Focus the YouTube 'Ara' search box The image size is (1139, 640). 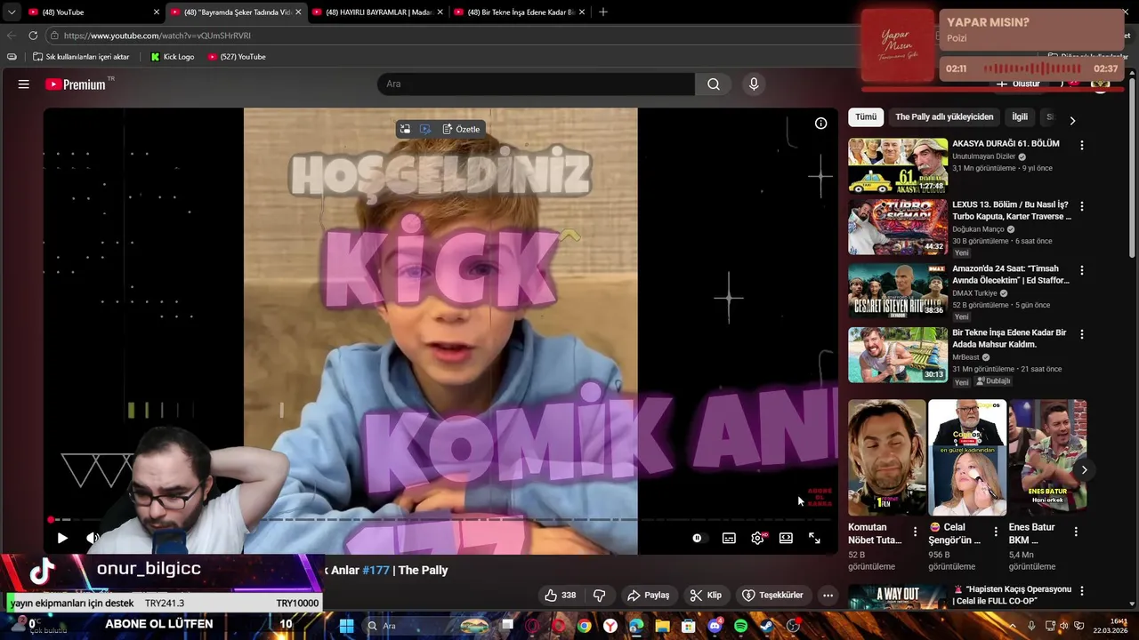point(536,84)
